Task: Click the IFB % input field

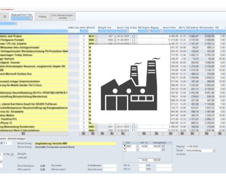Action: click(x=142, y=166)
